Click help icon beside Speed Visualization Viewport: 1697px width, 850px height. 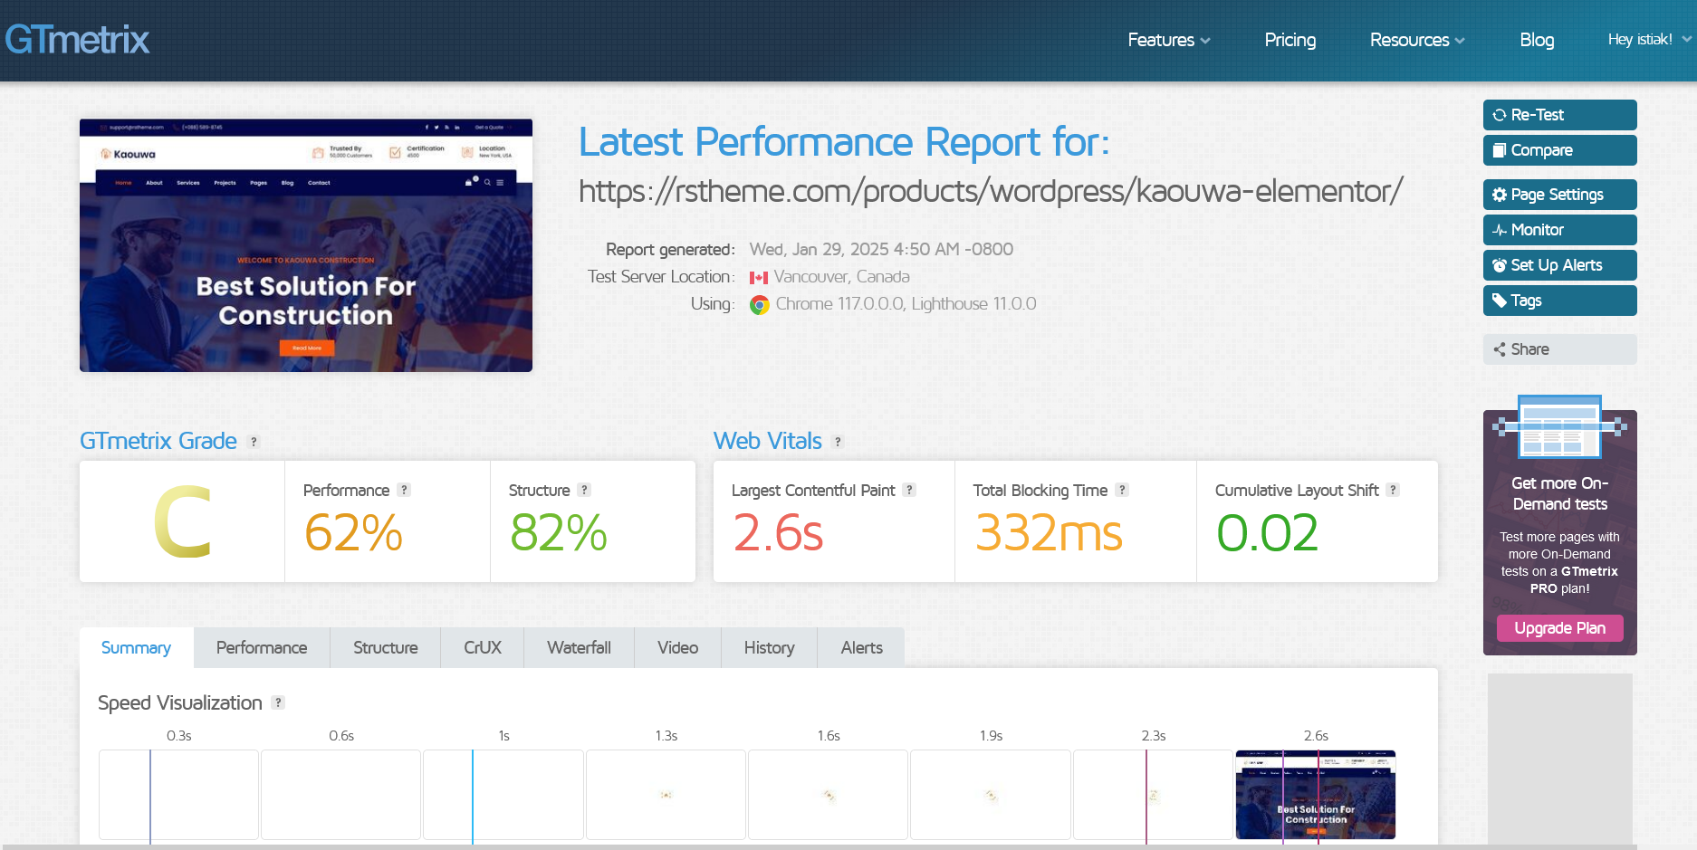278,702
